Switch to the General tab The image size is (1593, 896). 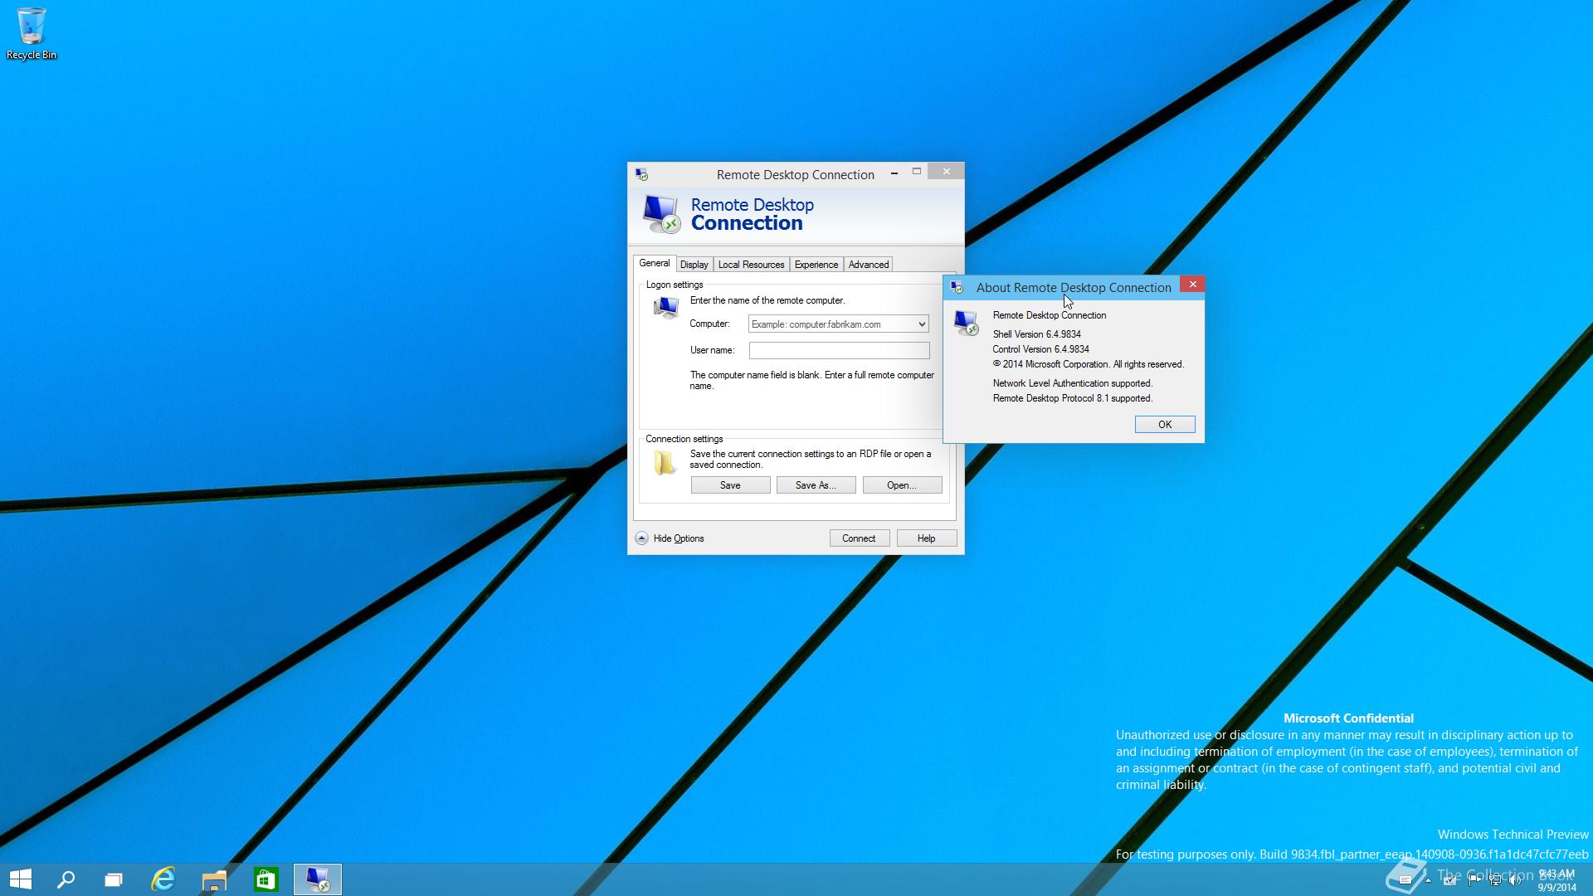654,263
